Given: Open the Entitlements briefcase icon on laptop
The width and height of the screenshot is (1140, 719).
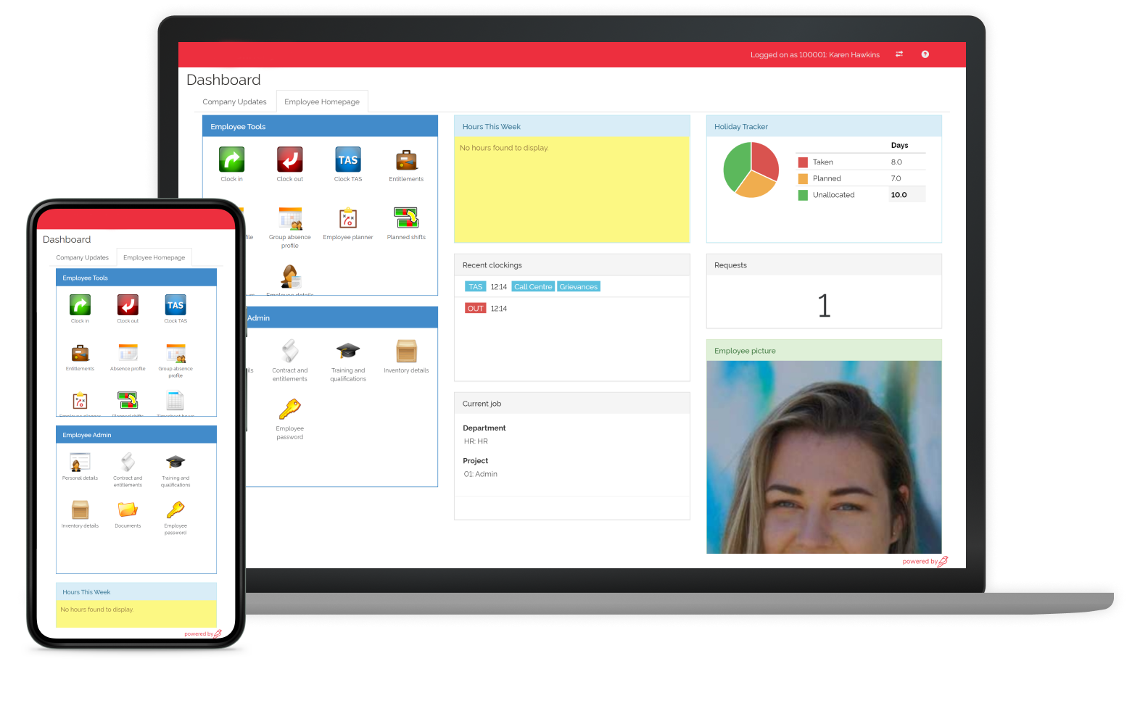Looking at the screenshot, I should pos(406,160).
